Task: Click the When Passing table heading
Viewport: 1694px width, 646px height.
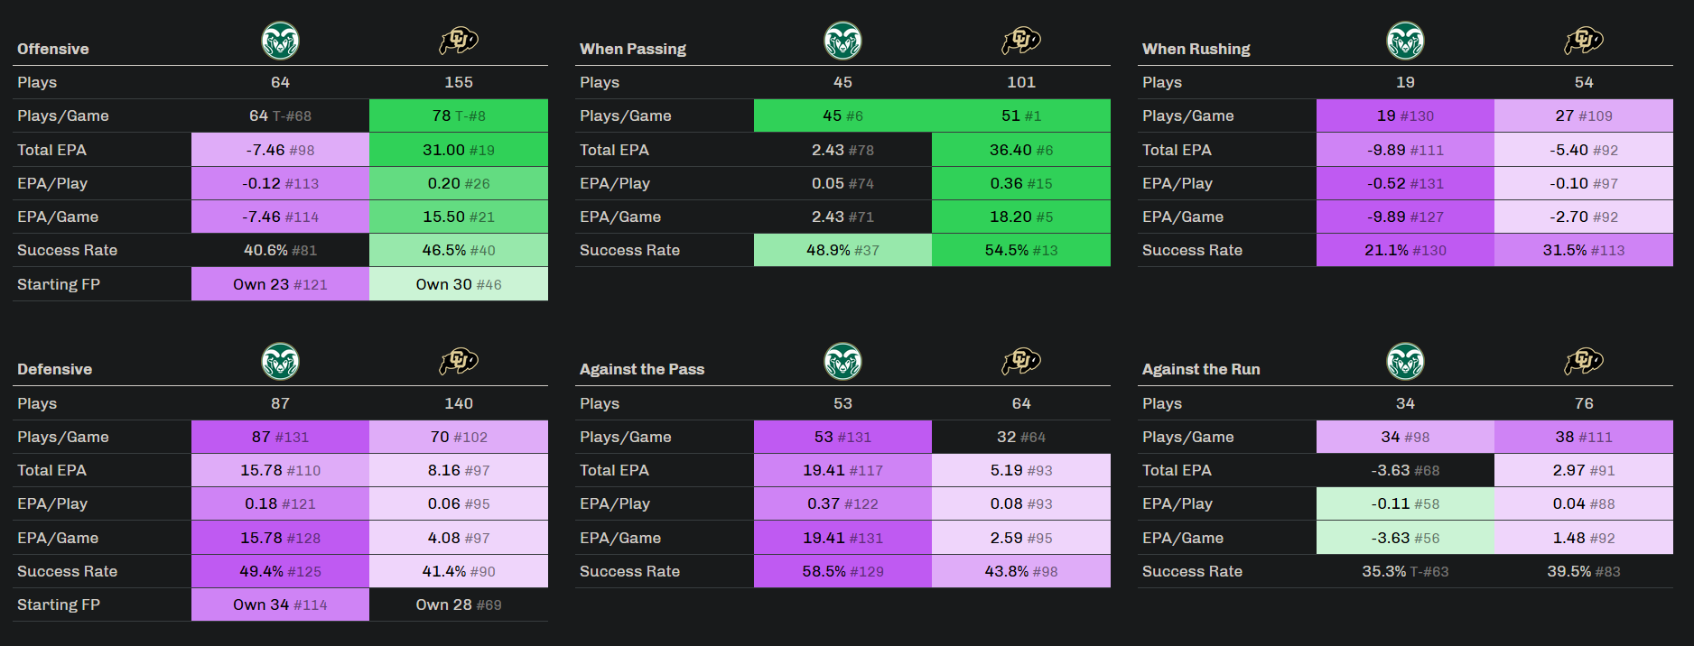Action: point(633,49)
